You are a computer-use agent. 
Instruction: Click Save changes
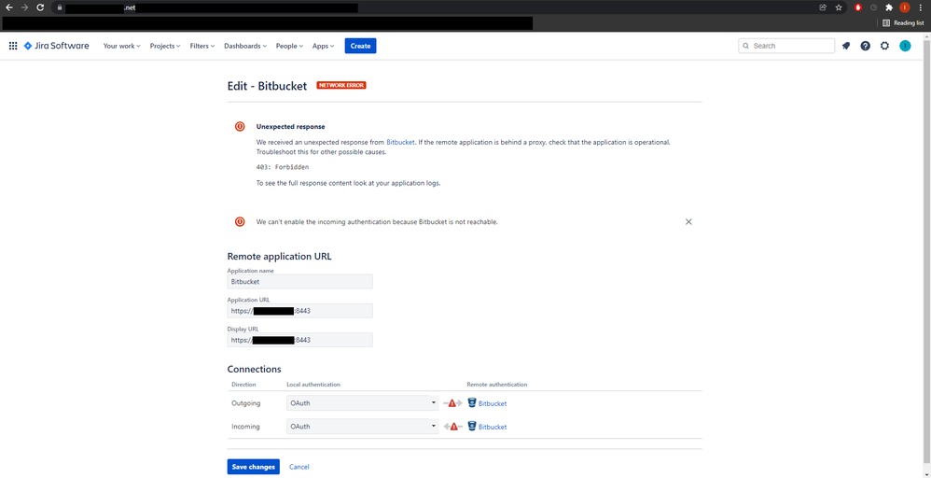point(253,467)
